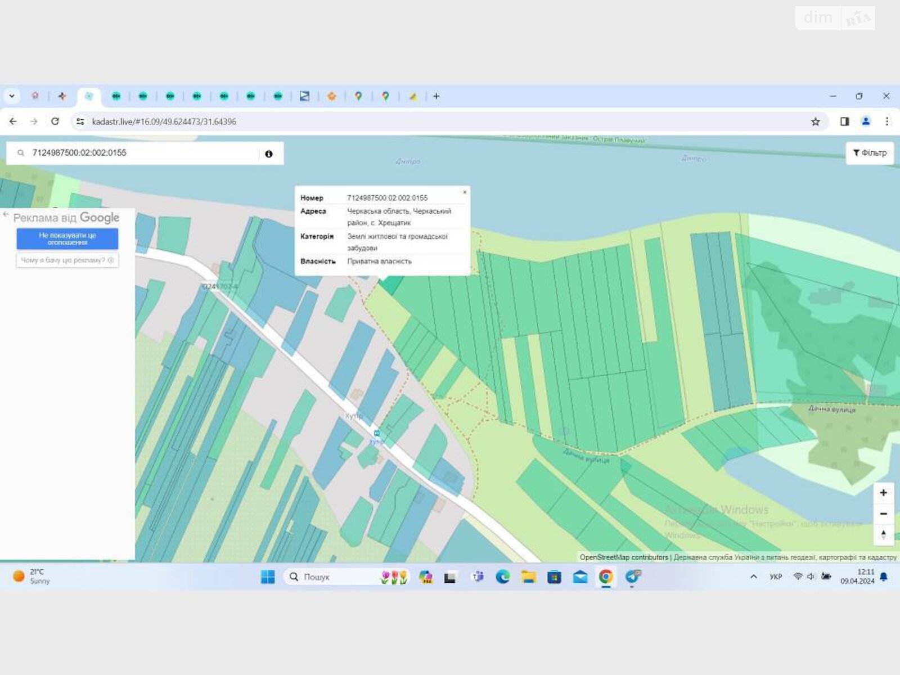900x675 pixels.
Task: Close the parcel info popup
Action: 465,192
